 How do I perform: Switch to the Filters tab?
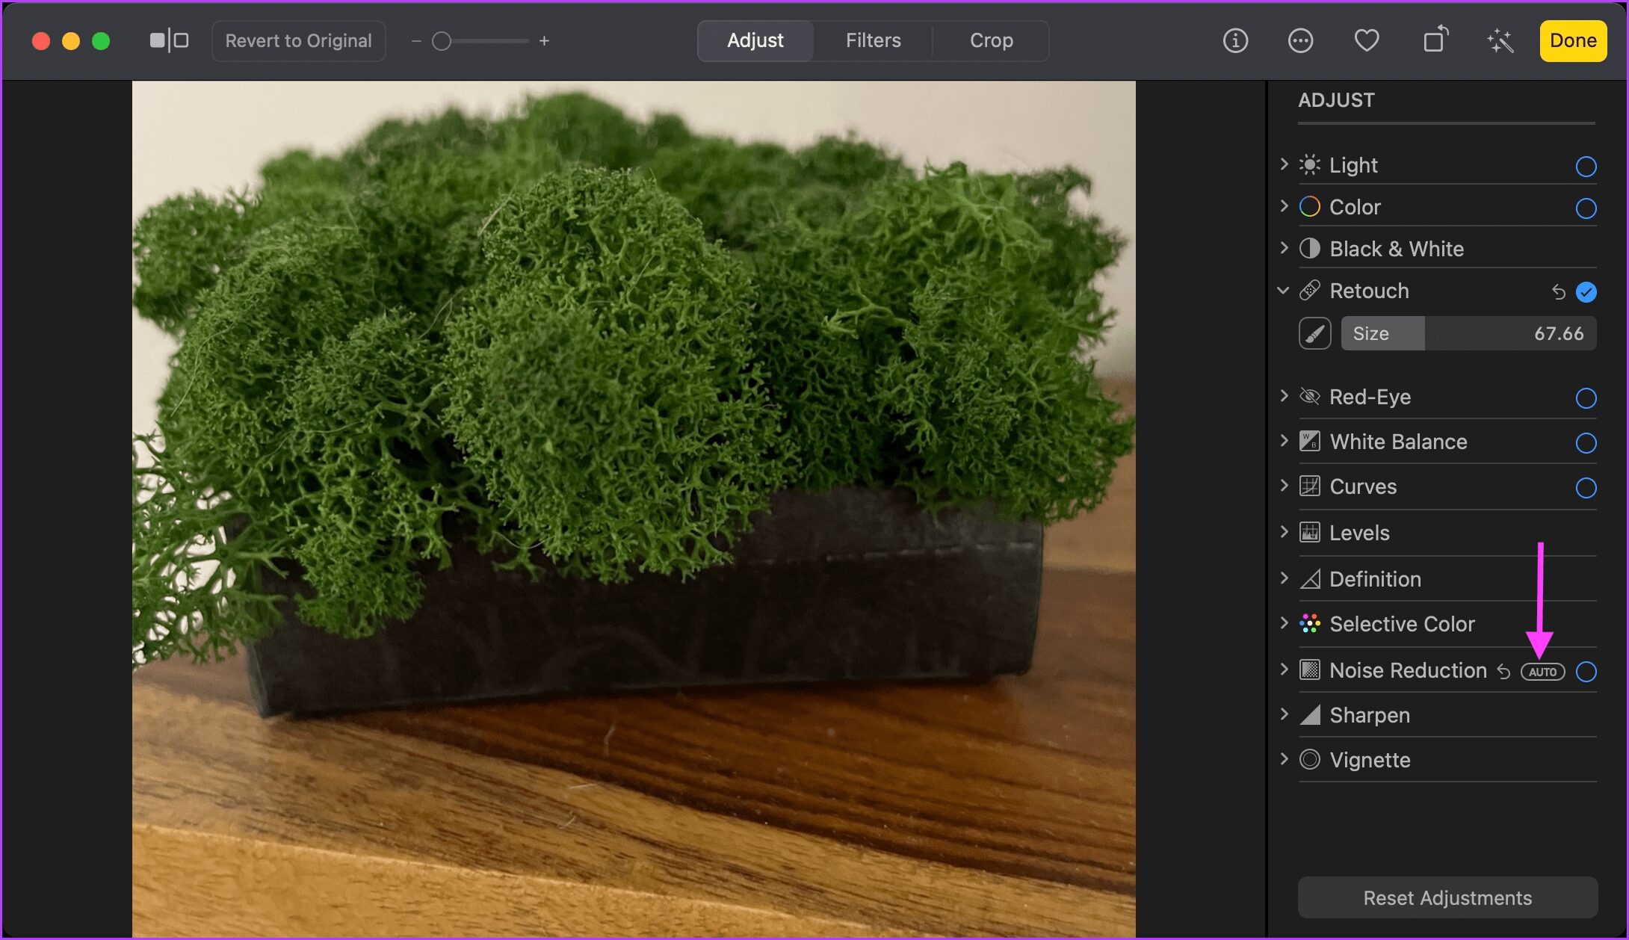coord(873,40)
